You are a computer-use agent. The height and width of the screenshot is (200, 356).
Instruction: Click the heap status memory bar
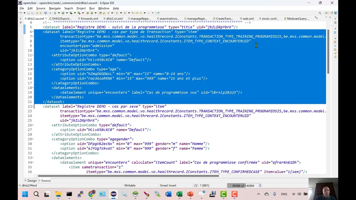tap(243, 186)
